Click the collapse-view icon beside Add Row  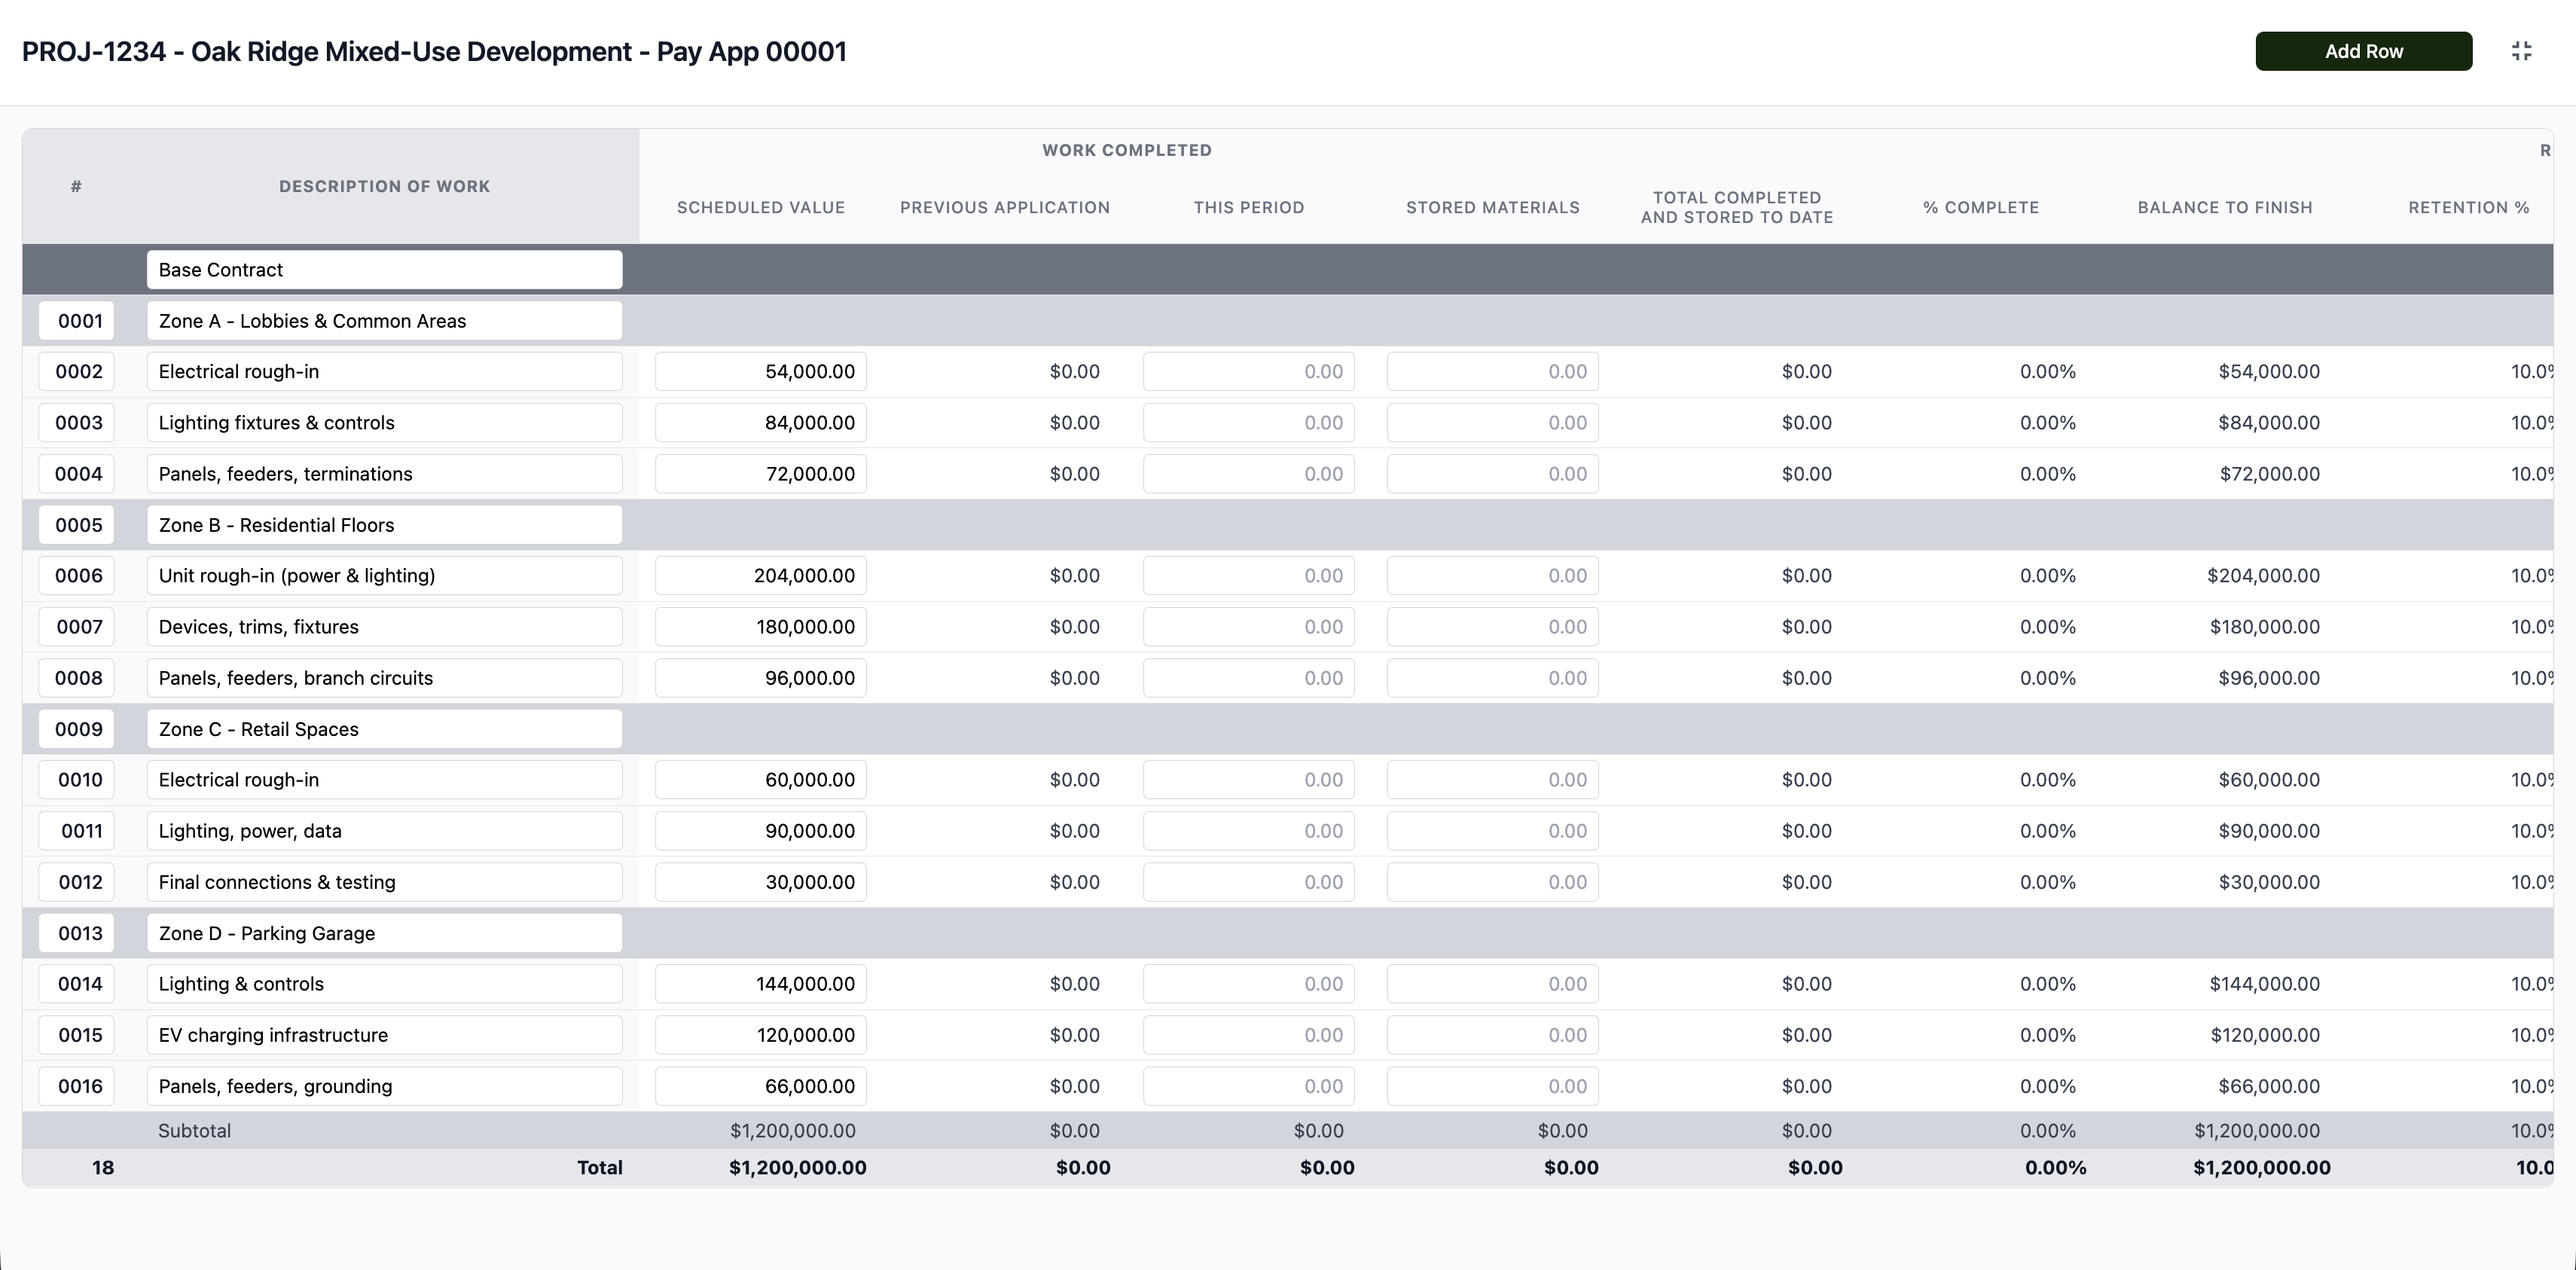2522,51
